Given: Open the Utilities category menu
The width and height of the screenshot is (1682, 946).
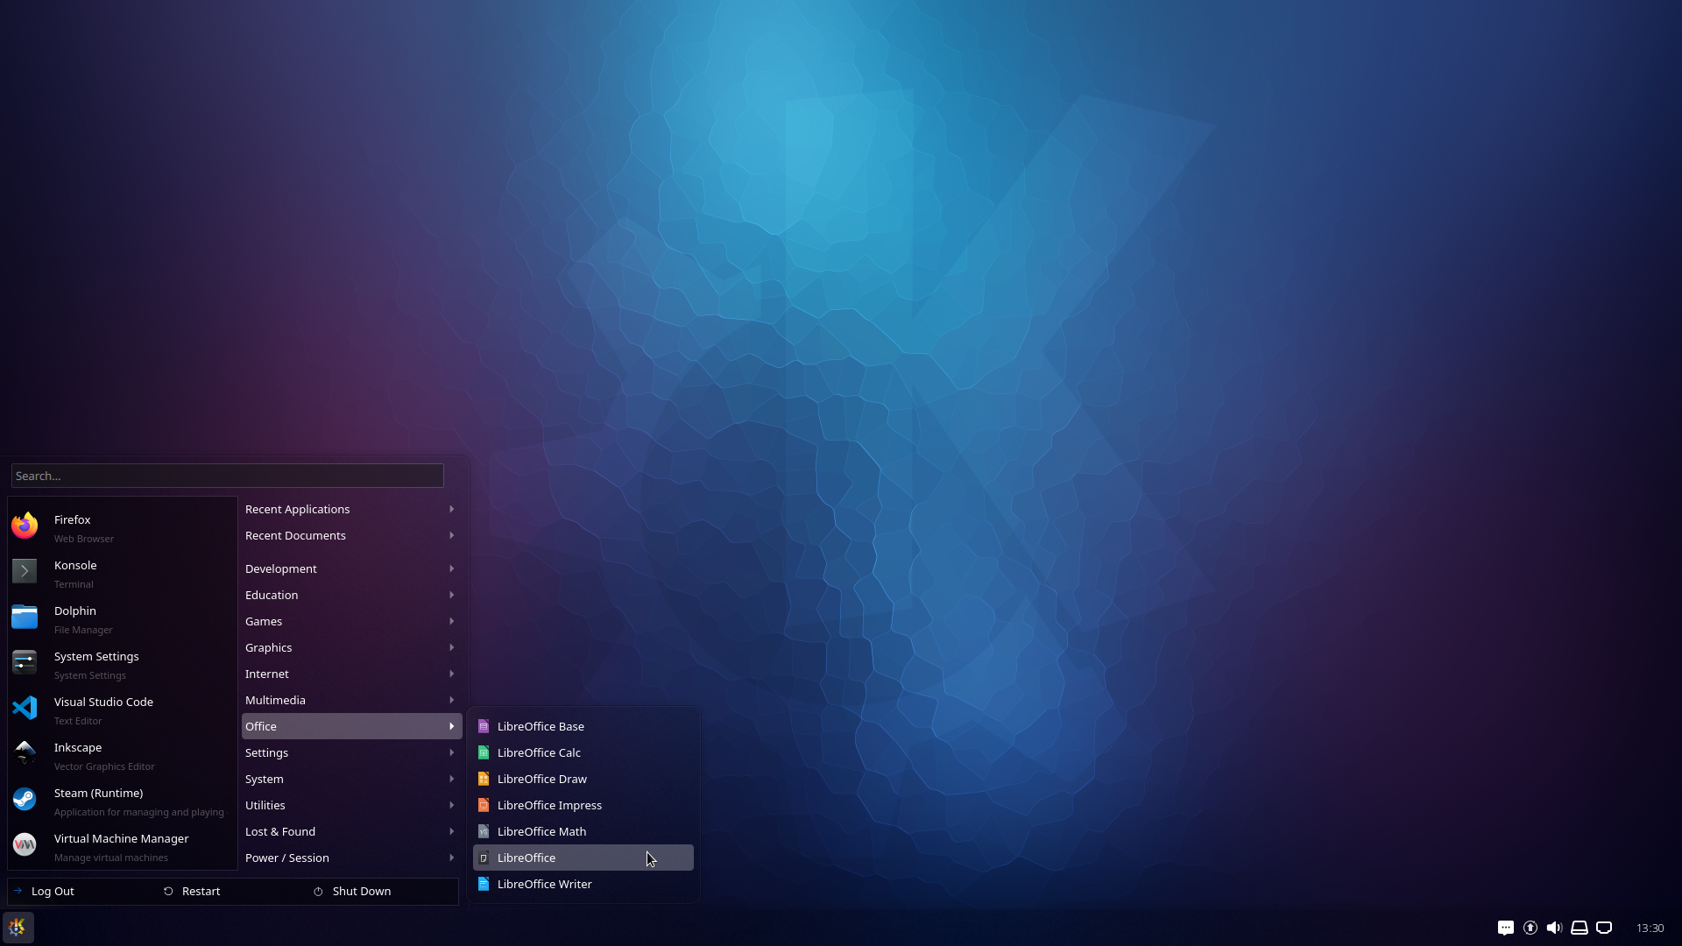Looking at the screenshot, I should (351, 805).
